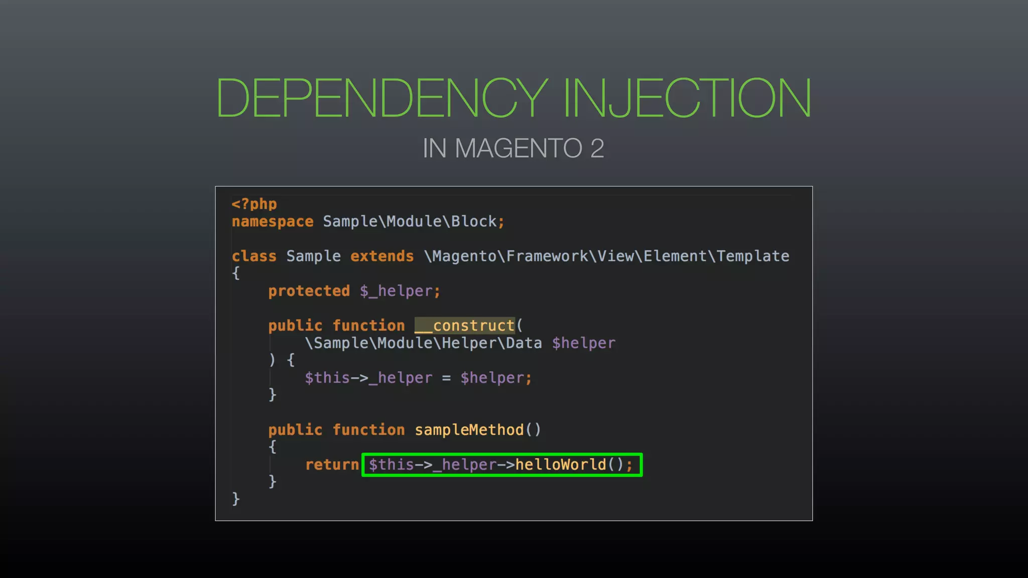Click the highlighted __construct method name
The height and width of the screenshot is (578, 1028).
465,325
